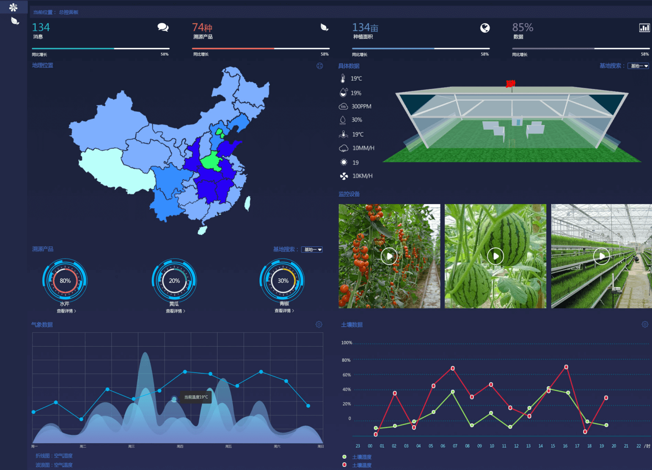The width and height of the screenshot is (652, 470).
Task: Play the tomato greenhouse video
Action: pyautogui.click(x=389, y=256)
